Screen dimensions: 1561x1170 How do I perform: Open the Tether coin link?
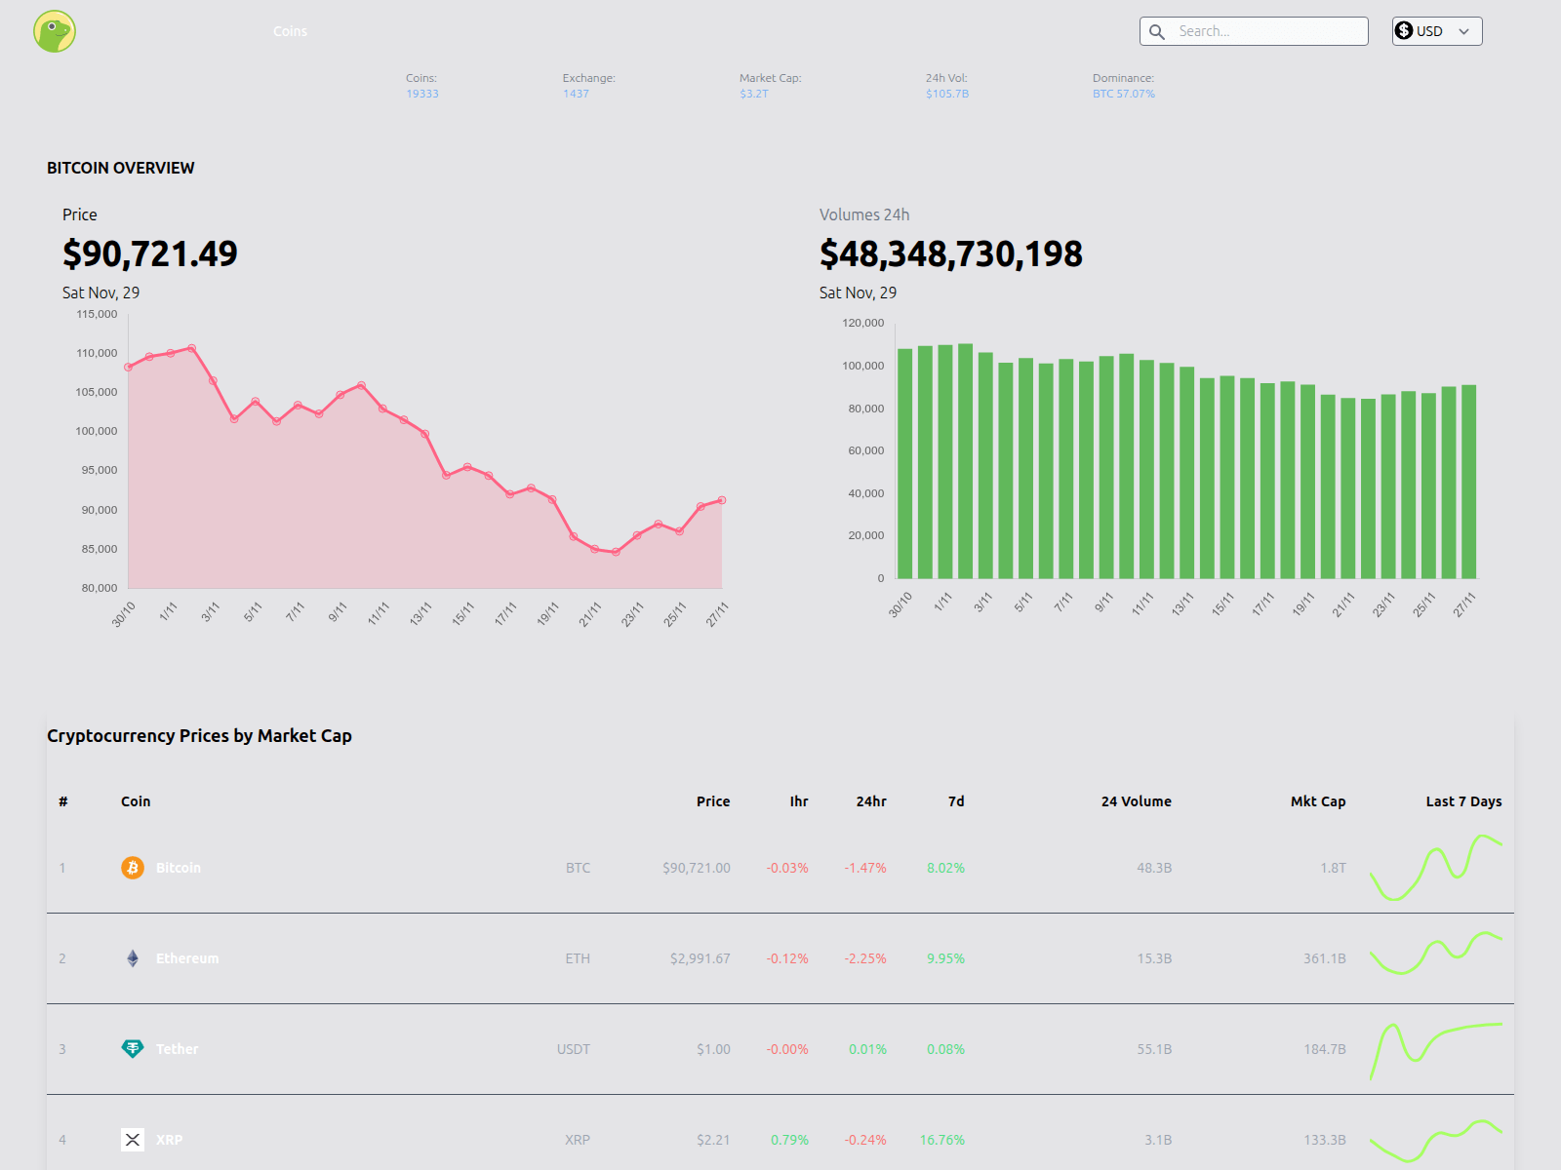coord(177,1049)
